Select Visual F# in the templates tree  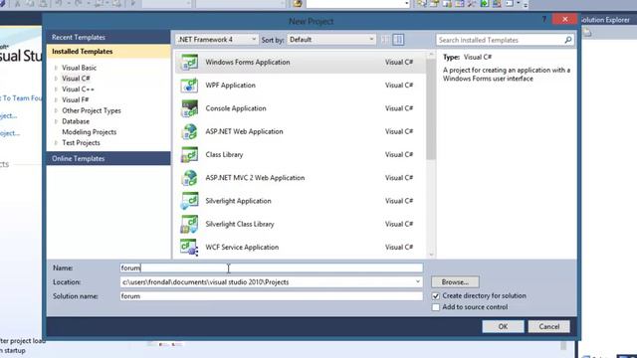[x=76, y=99]
